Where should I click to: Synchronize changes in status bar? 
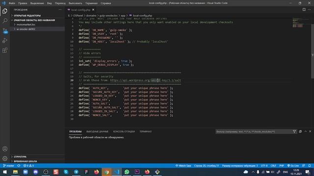pyautogui.click(x=19, y=166)
